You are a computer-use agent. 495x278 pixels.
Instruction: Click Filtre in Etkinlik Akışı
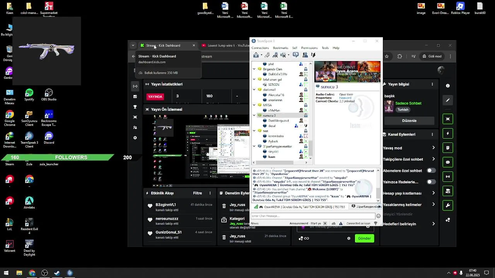pyautogui.click(x=197, y=193)
